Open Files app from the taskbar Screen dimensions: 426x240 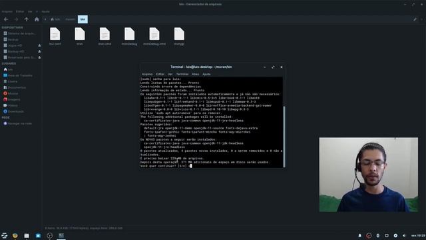(x=27, y=235)
